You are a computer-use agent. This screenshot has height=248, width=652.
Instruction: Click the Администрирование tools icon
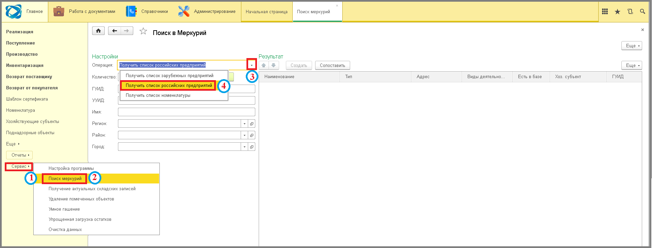coord(184,11)
